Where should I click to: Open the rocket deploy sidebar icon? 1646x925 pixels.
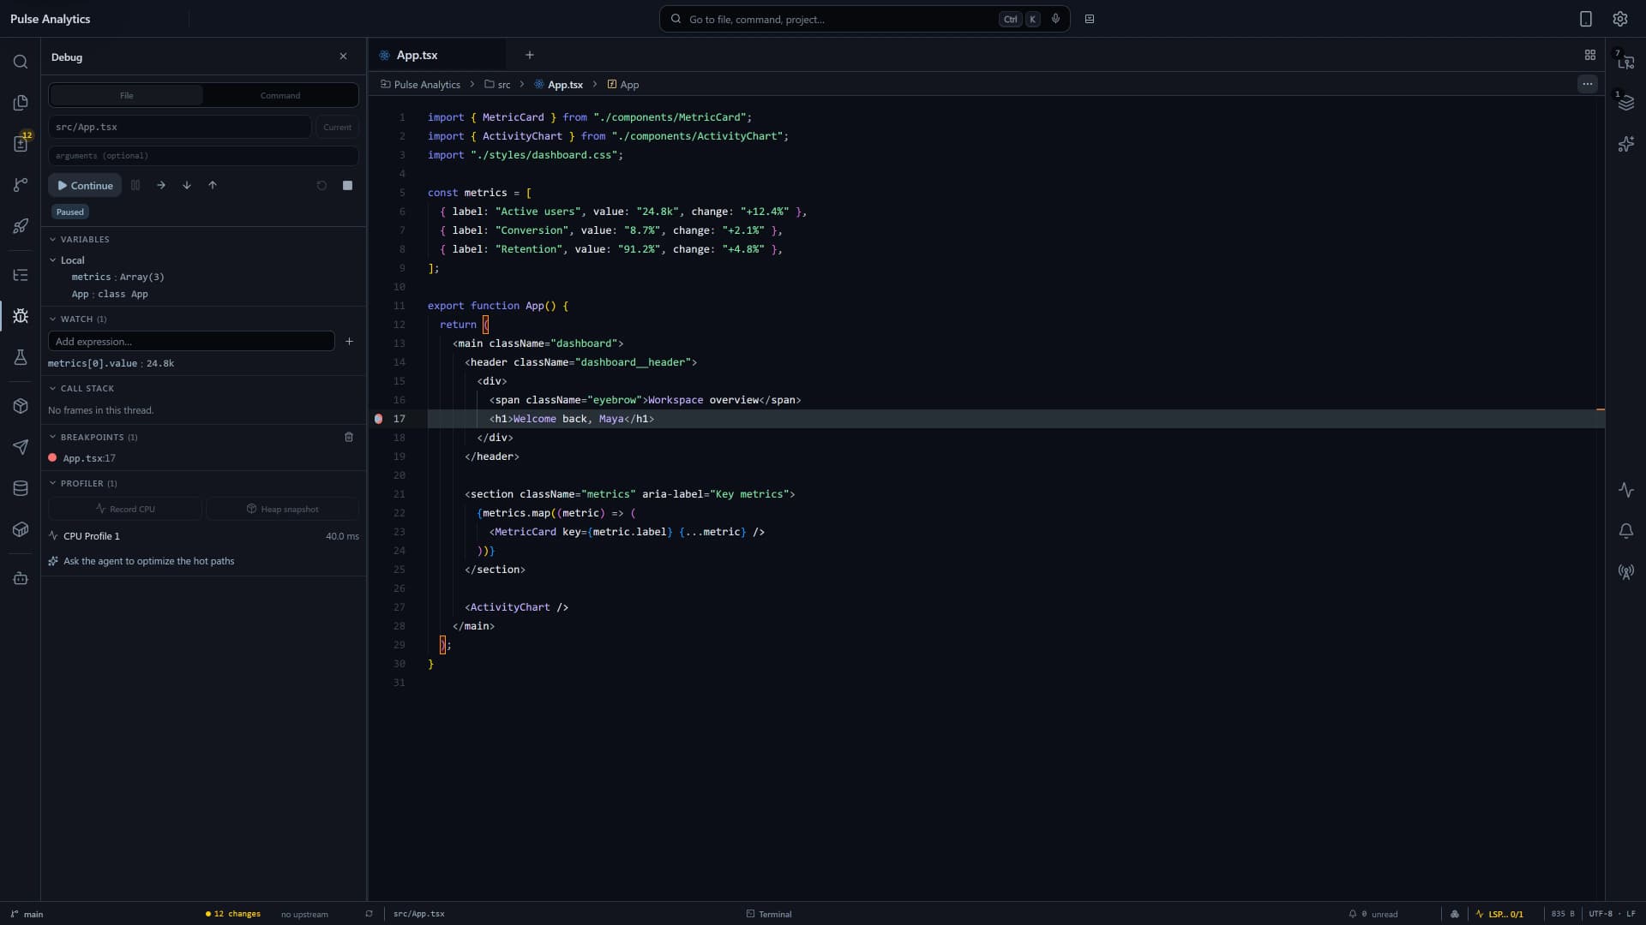[21, 226]
